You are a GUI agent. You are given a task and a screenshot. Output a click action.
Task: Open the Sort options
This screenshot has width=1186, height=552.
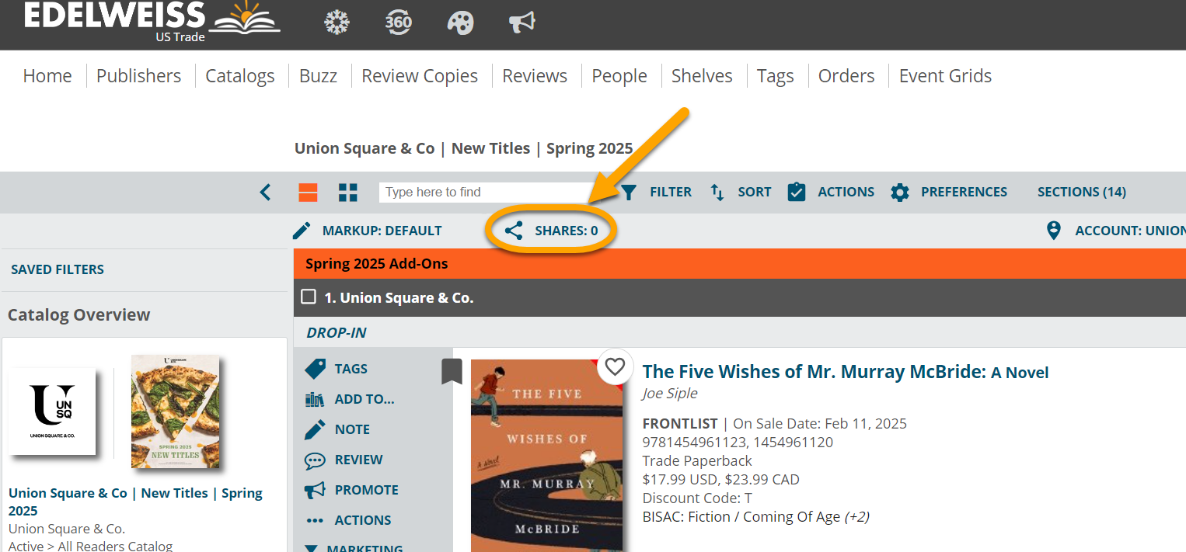click(740, 192)
